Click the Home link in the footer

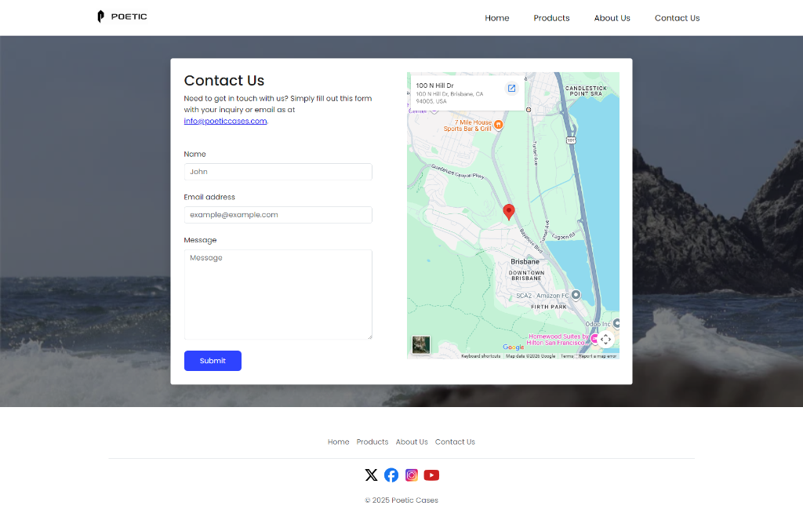[339, 442]
